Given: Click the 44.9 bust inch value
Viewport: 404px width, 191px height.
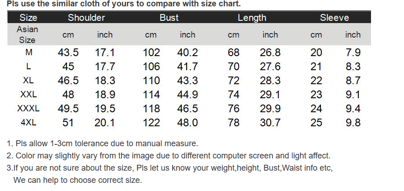Looking at the screenshot, I should 188,95.
